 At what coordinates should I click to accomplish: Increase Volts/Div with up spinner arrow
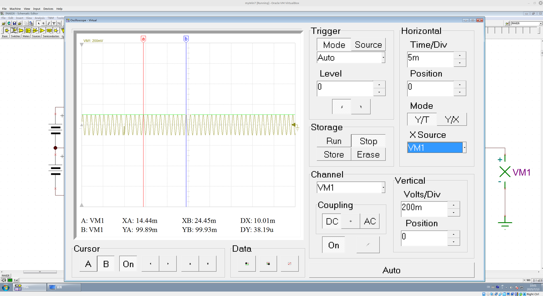[x=453, y=205]
